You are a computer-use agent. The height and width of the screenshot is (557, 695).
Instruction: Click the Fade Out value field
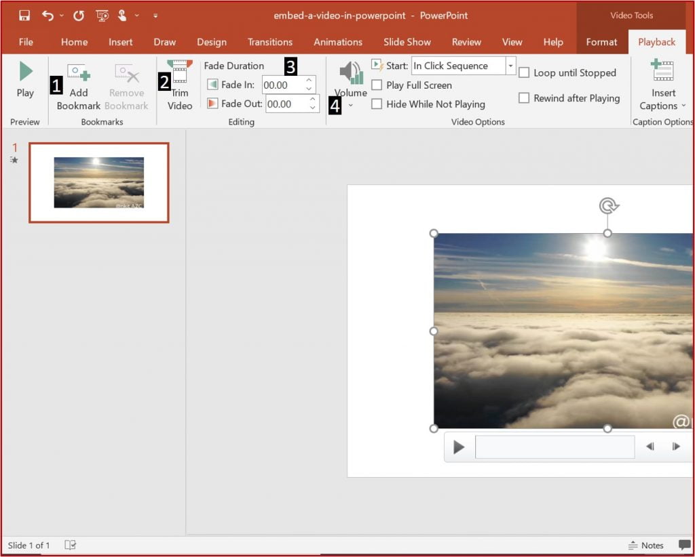pyautogui.click(x=286, y=104)
